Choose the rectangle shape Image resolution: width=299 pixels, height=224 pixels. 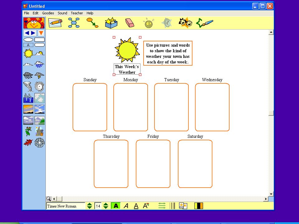point(40,40)
